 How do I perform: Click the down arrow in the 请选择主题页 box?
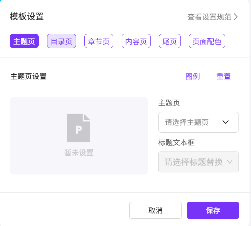click(226, 122)
